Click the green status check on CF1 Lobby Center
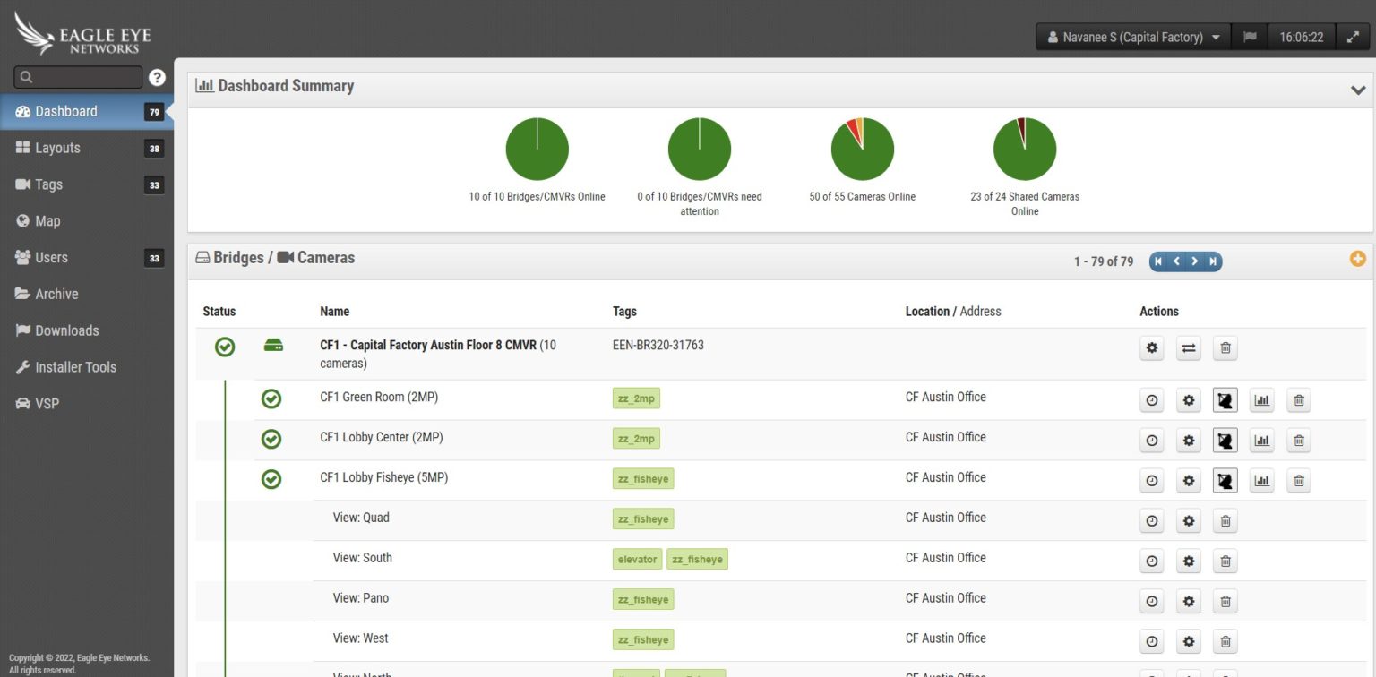 point(271,438)
